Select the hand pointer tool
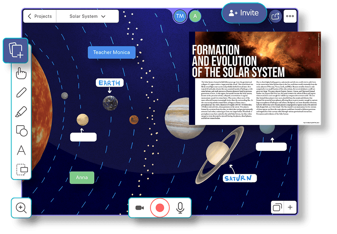 point(21,74)
